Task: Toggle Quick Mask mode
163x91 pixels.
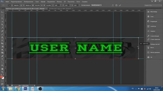Action: click(x=2, y=81)
